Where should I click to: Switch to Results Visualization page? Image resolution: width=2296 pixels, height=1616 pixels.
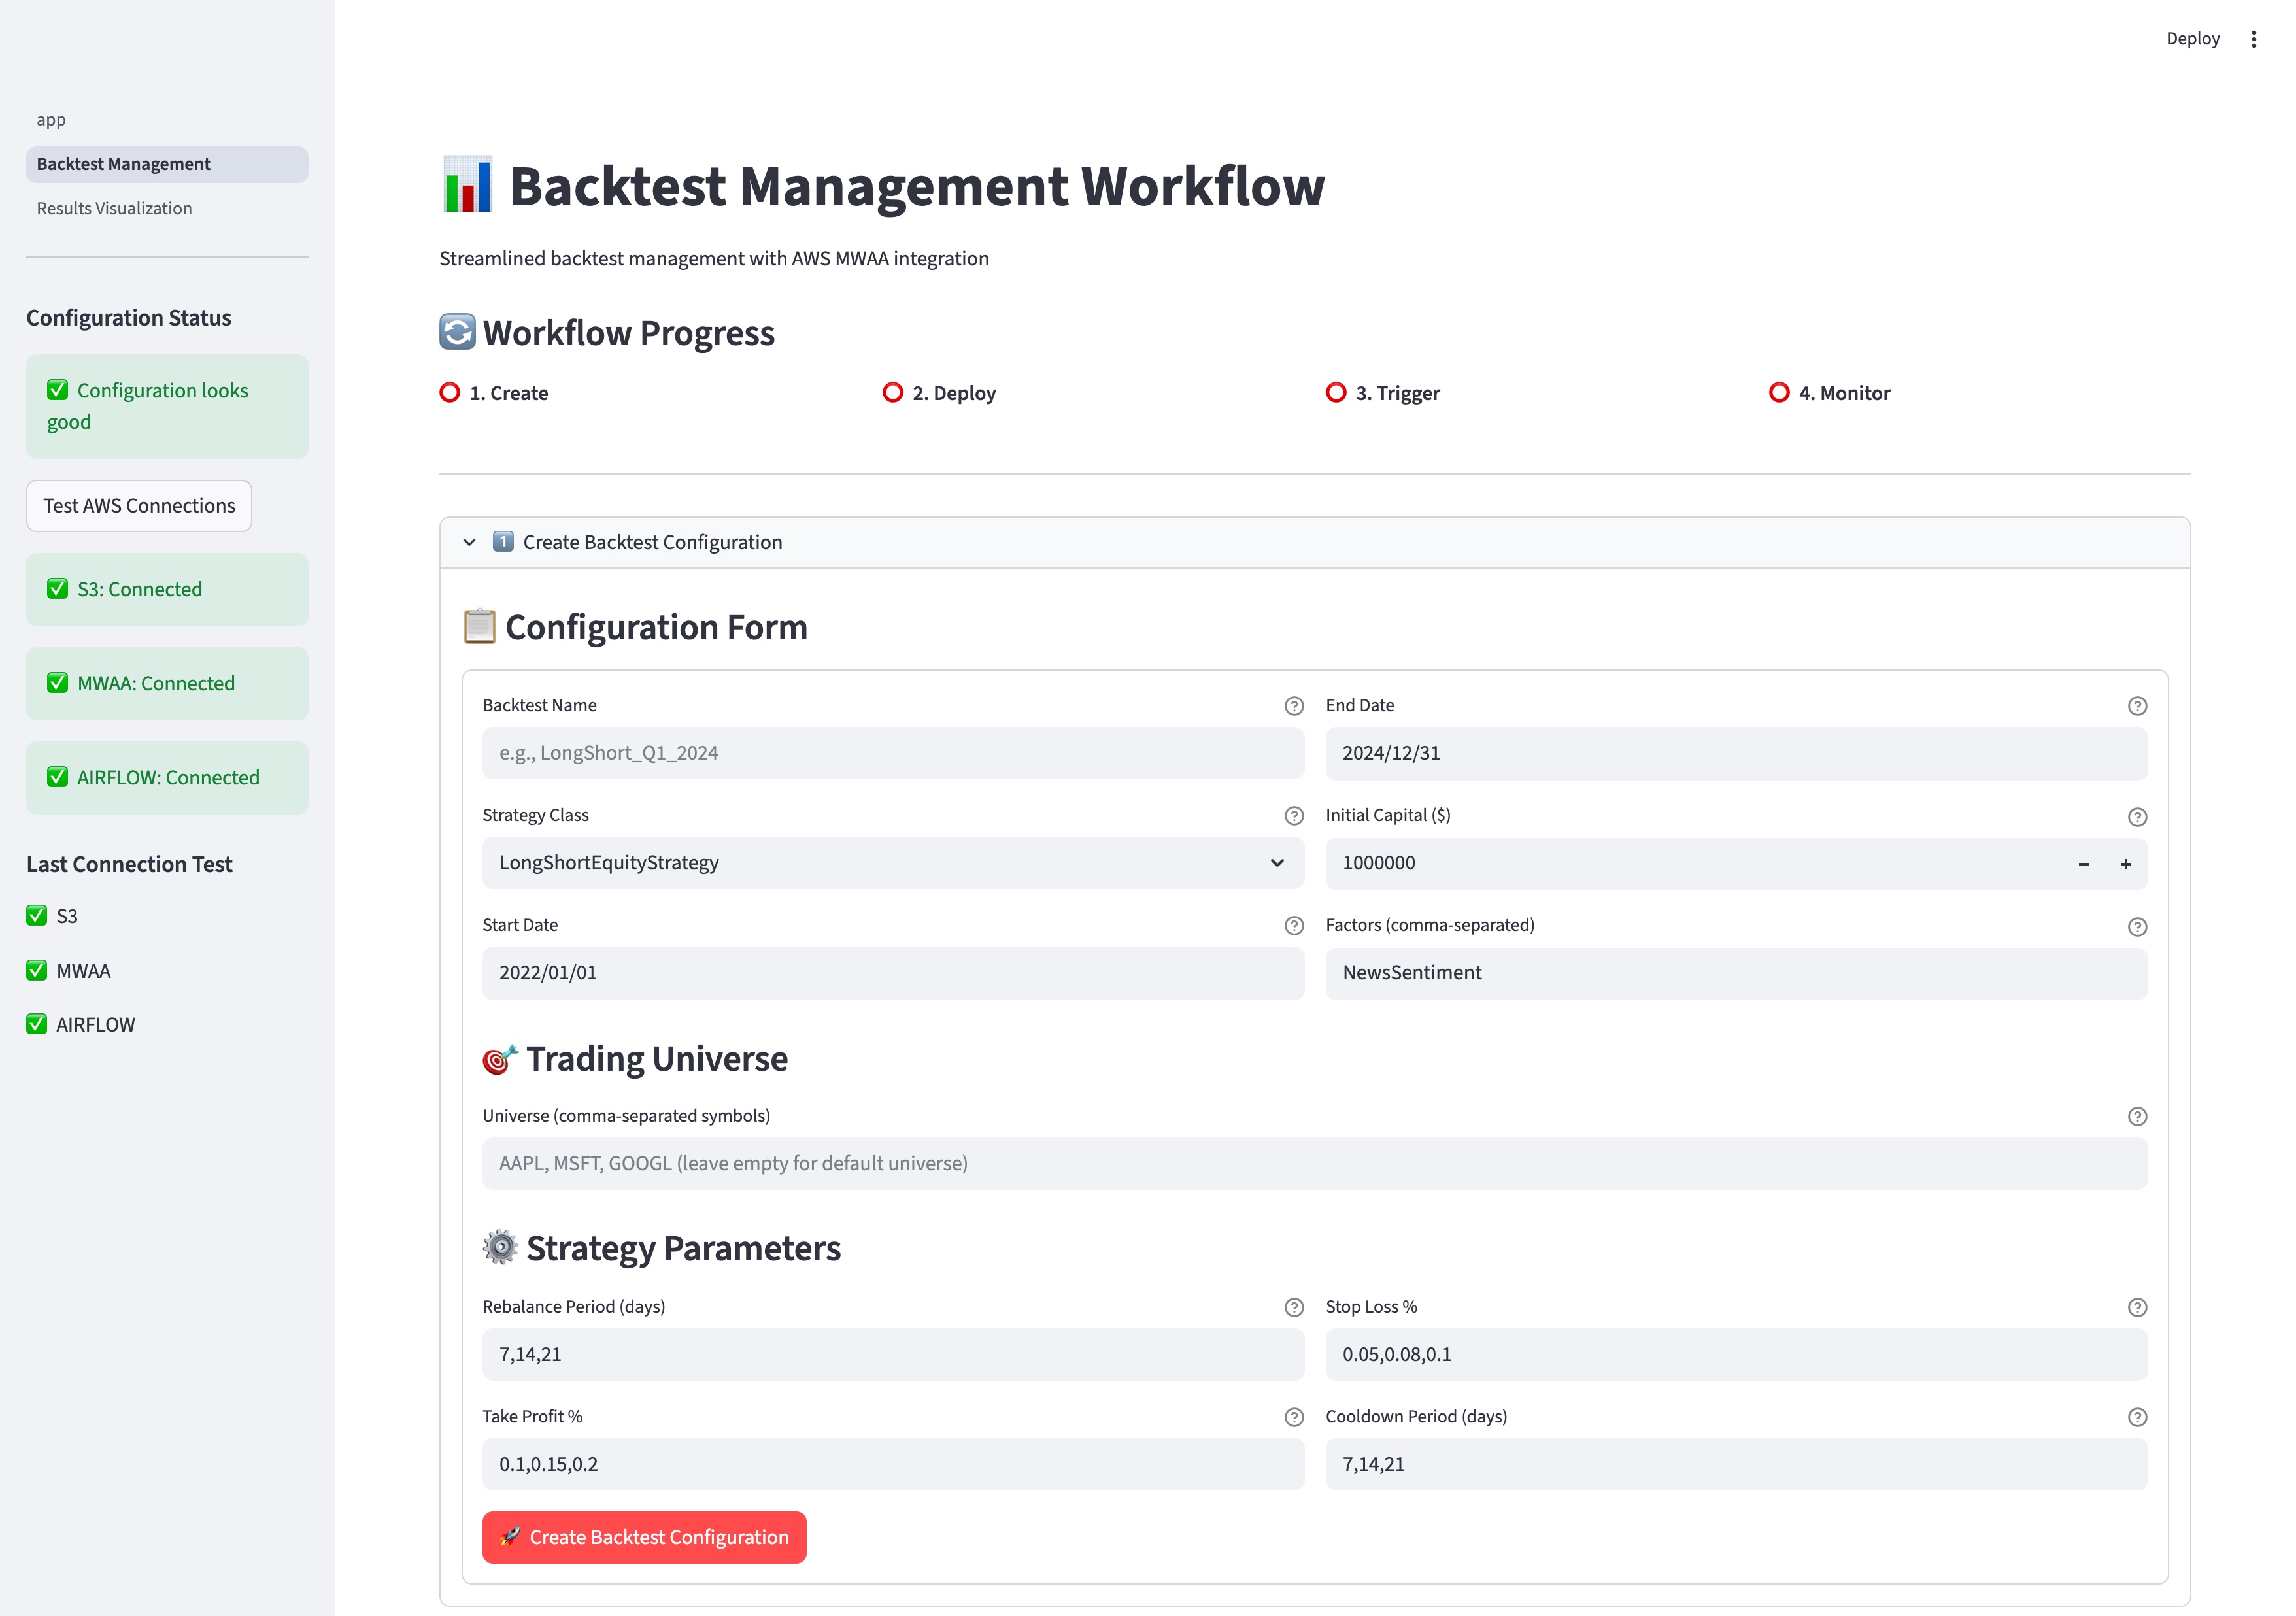[x=114, y=208]
